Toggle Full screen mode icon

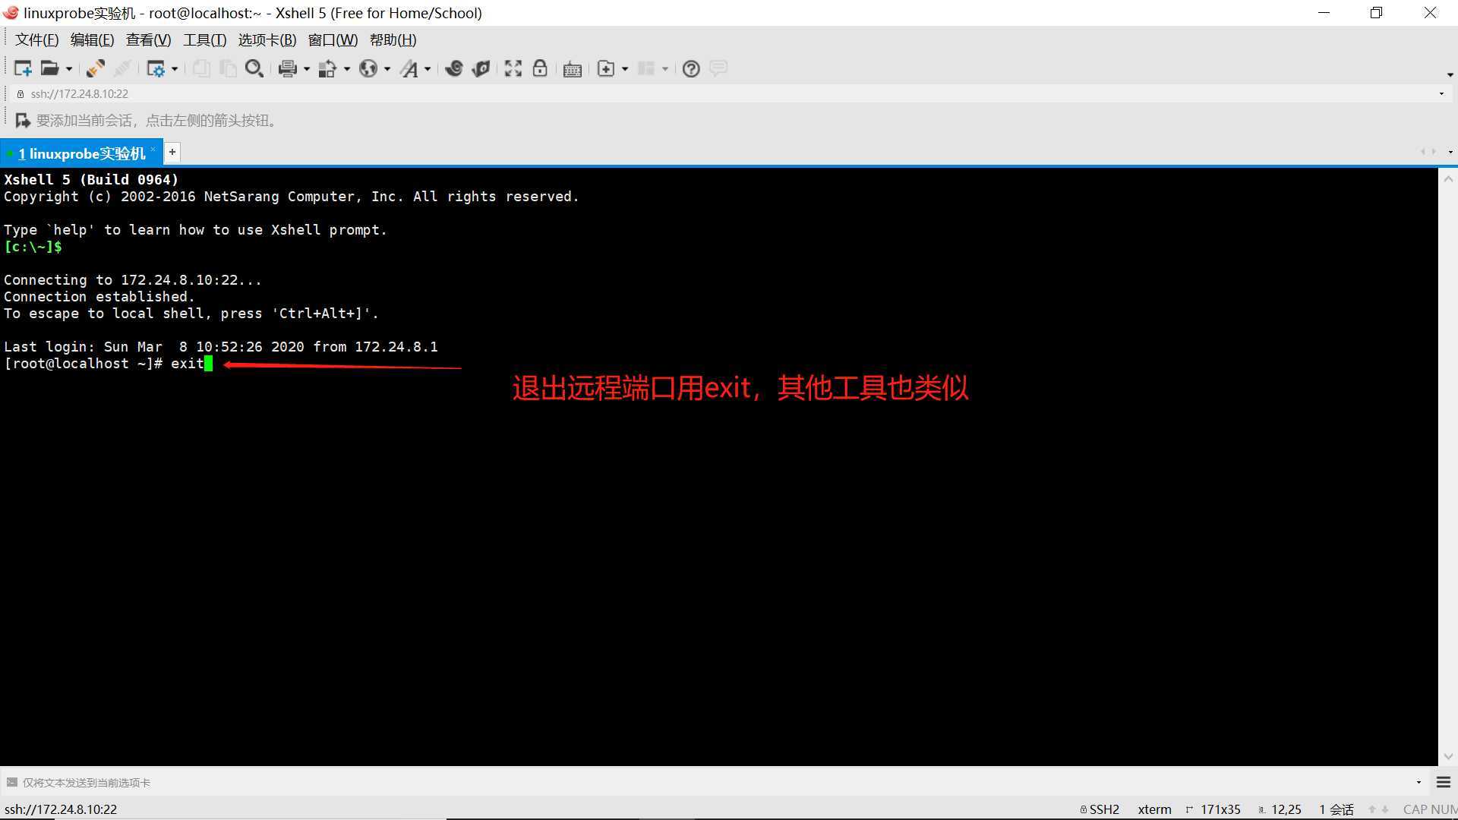click(513, 68)
